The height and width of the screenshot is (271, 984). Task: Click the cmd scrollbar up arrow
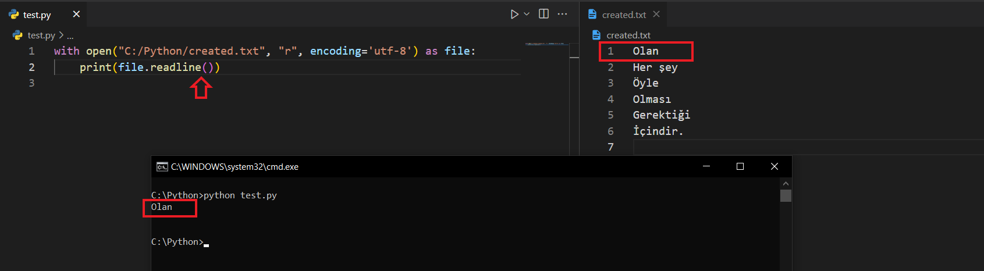(786, 183)
